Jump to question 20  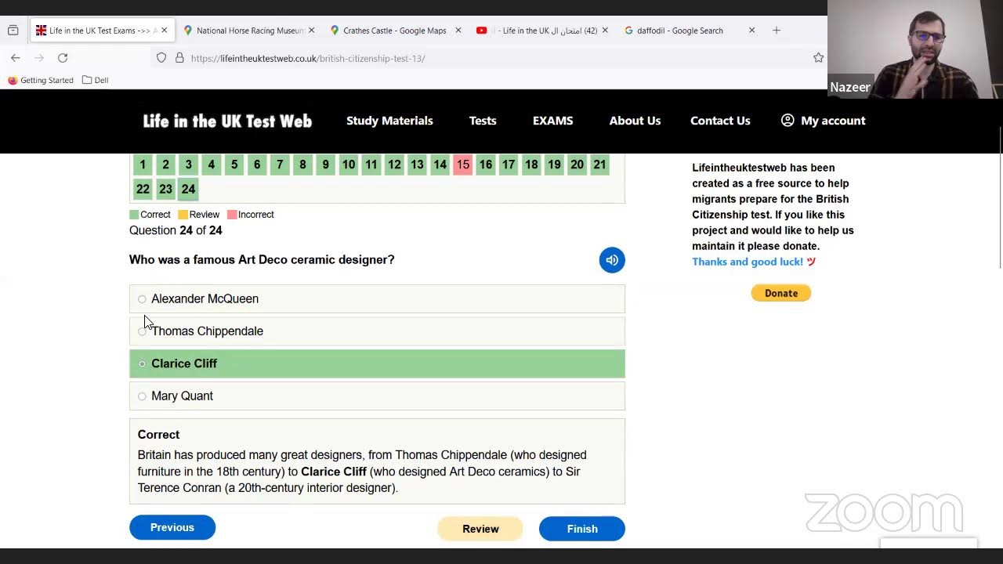[577, 164]
